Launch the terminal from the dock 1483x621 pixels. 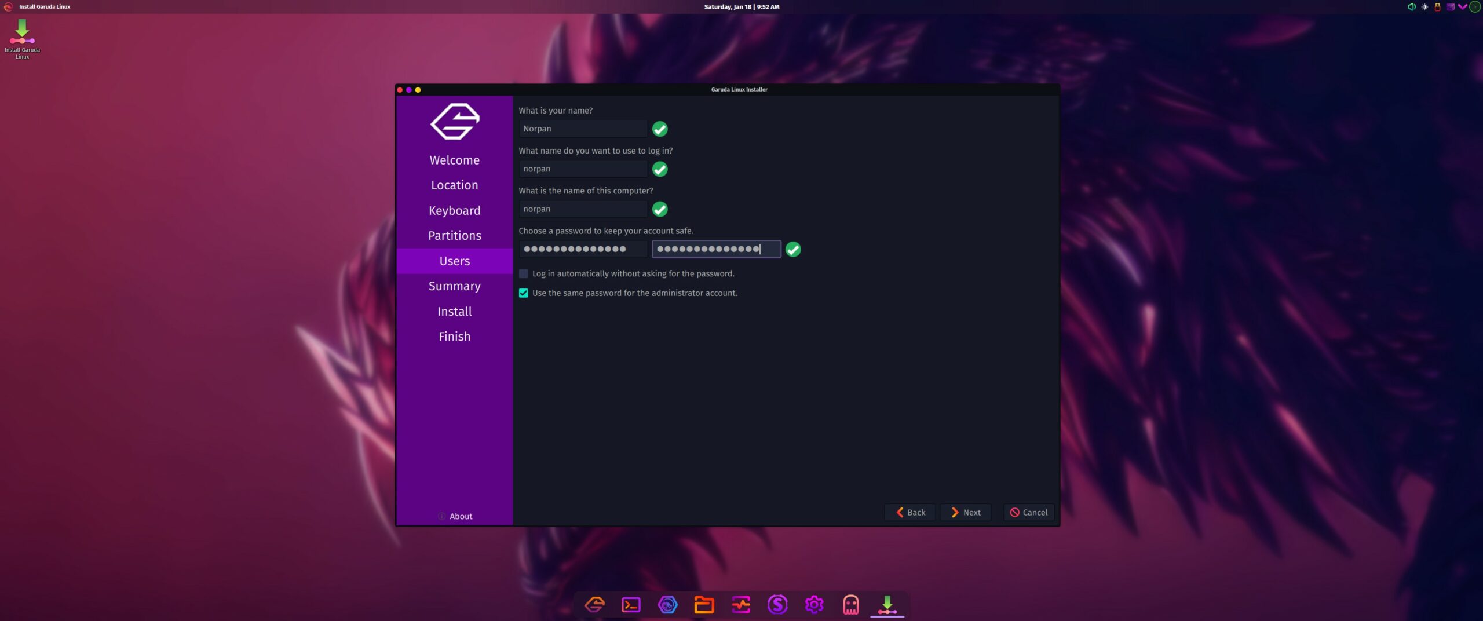pyautogui.click(x=631, y=605)
